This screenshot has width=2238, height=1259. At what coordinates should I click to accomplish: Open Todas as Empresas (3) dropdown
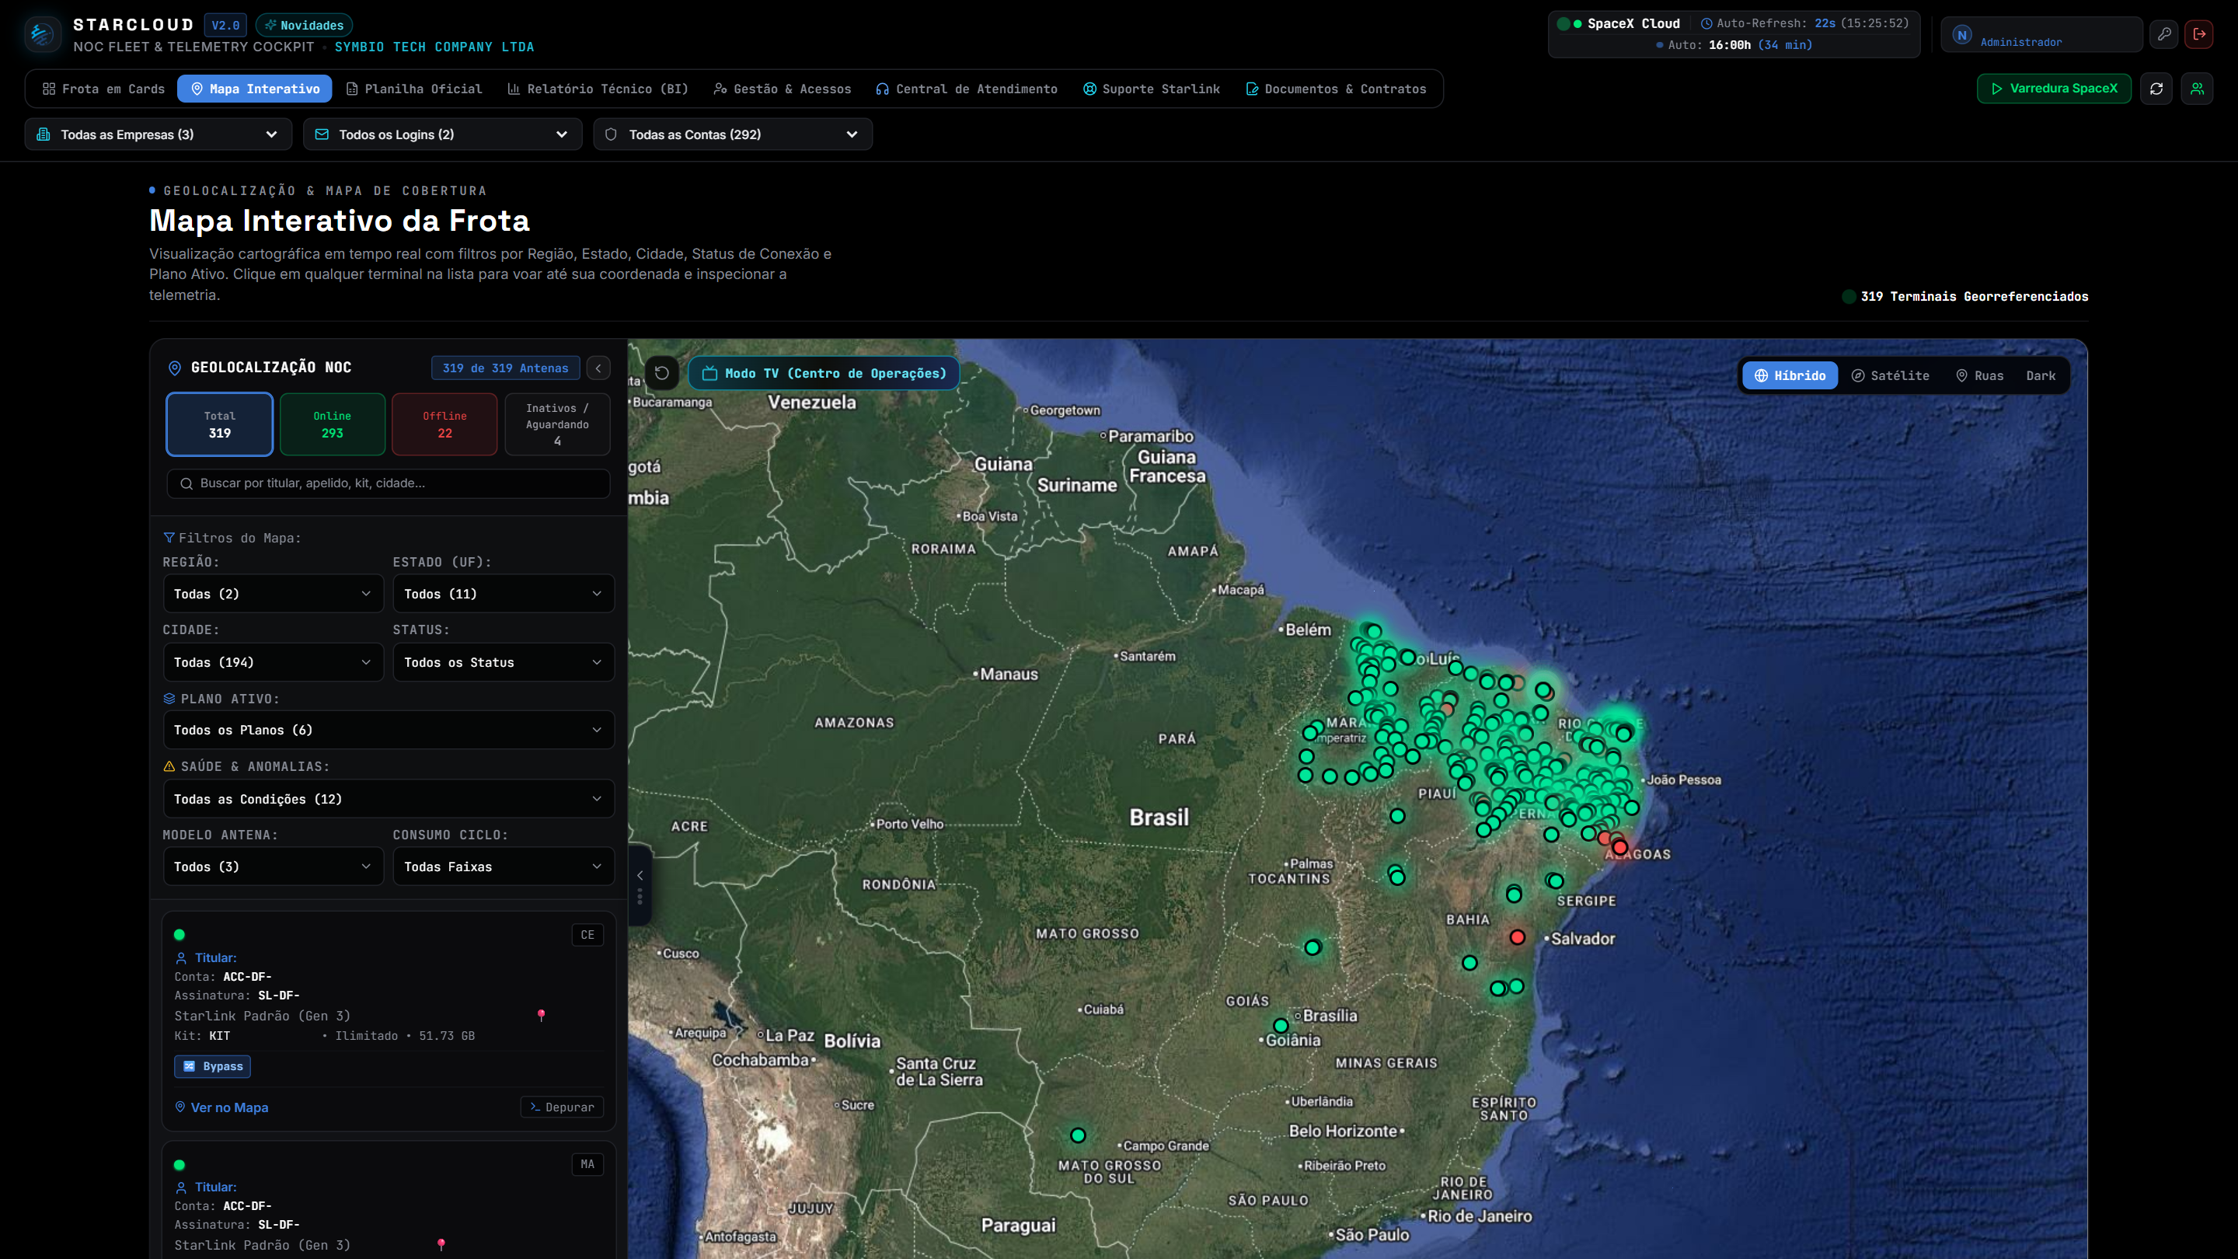click(x=158, y=134)
